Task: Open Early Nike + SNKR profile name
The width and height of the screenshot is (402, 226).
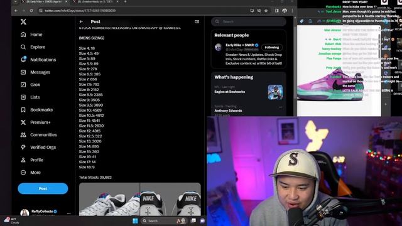Action: point(240,45)
